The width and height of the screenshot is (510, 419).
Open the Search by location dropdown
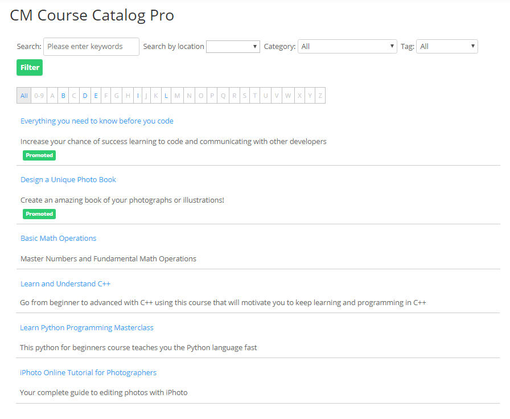click(x=233, y=47)
